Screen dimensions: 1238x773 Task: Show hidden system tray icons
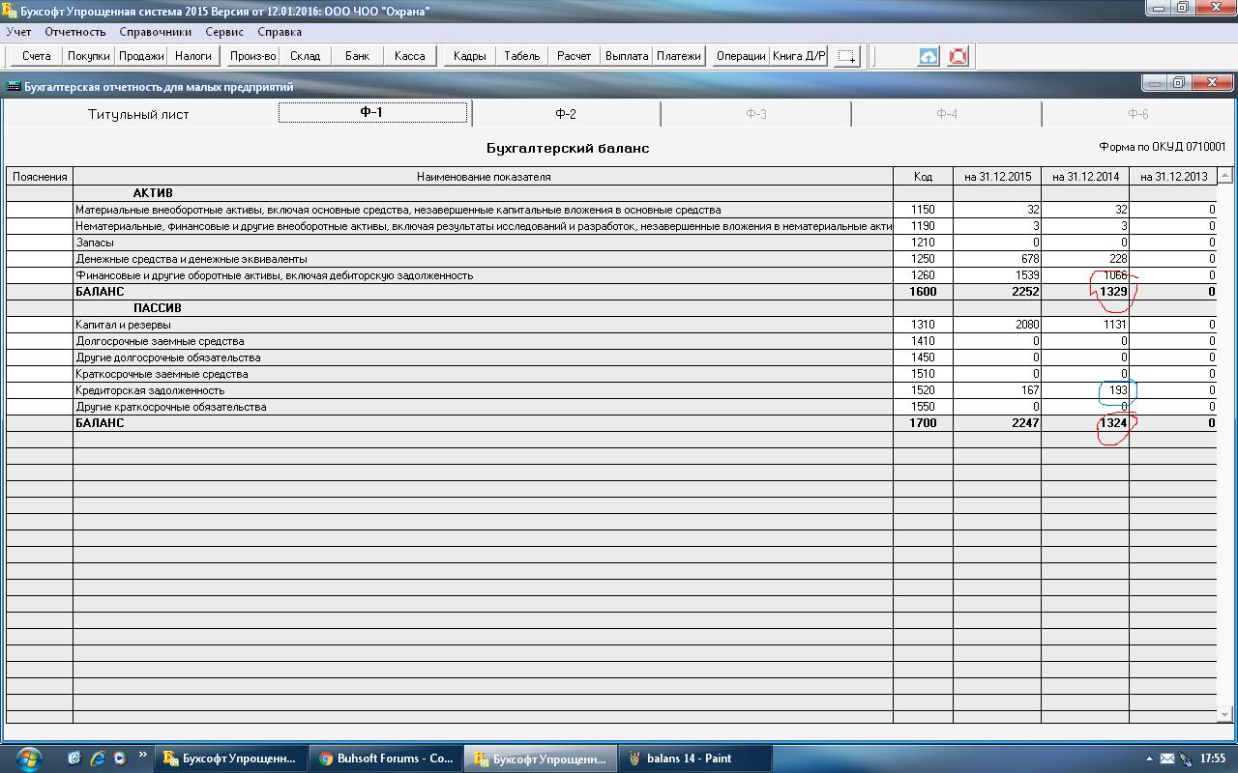(x=1149, y=759)
